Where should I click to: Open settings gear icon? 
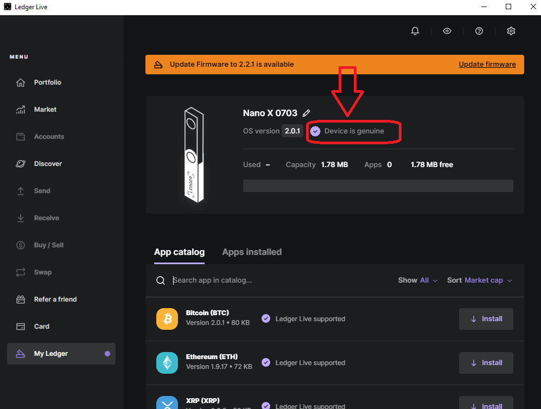click(511, 31)
